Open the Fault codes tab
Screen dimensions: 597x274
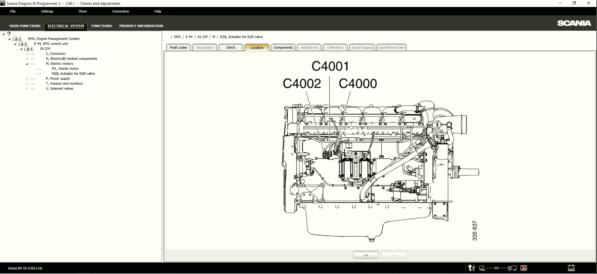[178, 47]
